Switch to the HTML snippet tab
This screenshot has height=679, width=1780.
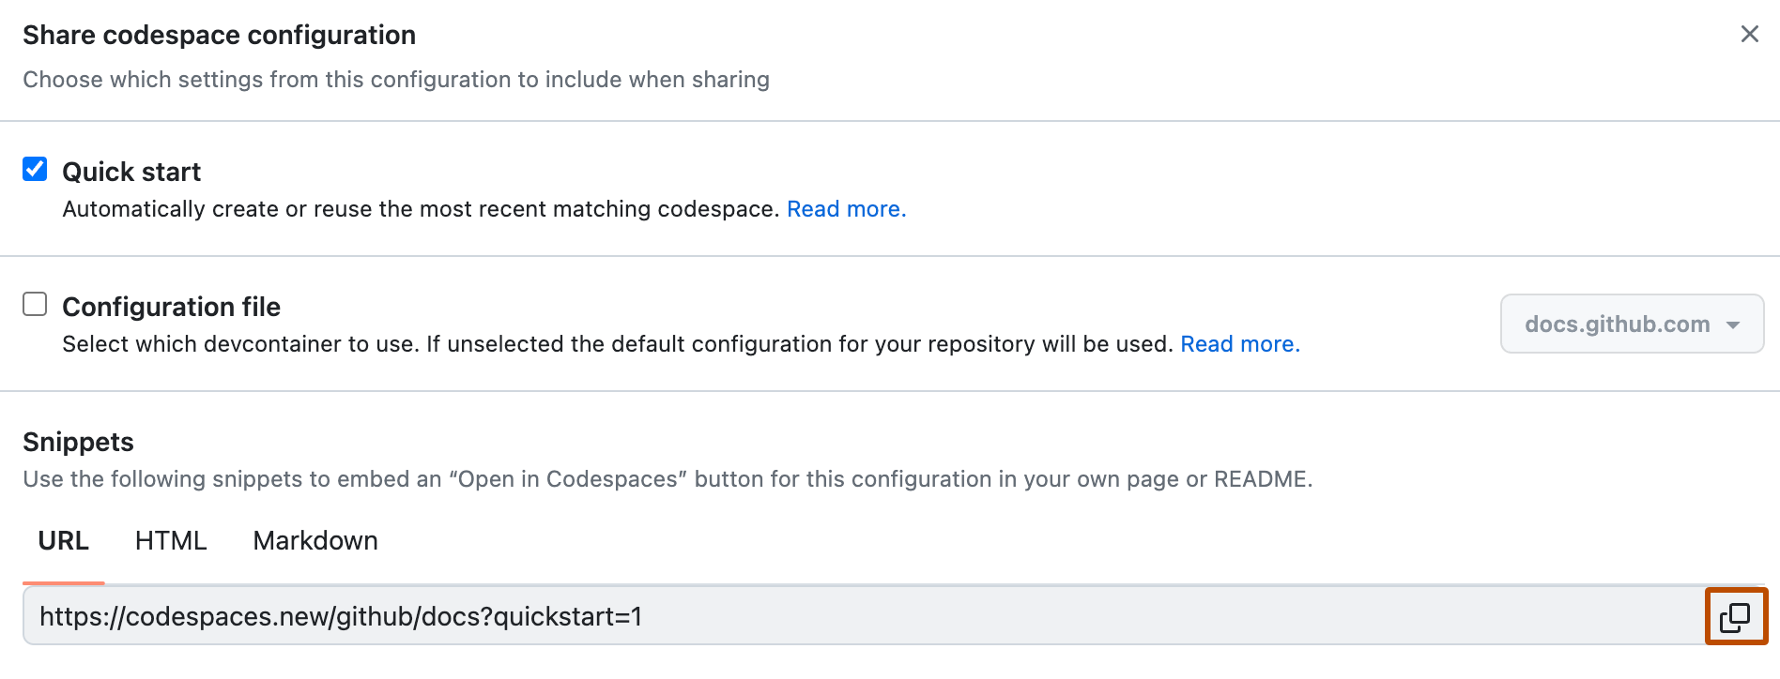[x=171, y=540]
